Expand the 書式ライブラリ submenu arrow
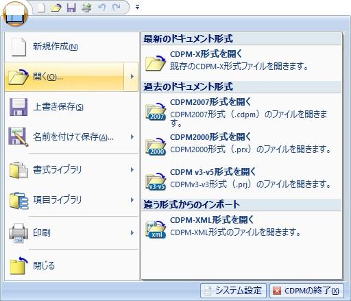 (132, 170)
